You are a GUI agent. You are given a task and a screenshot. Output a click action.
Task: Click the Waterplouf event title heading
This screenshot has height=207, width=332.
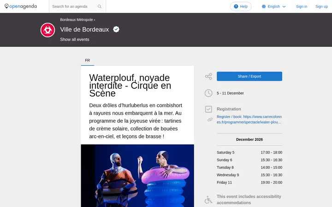point(130,86)
